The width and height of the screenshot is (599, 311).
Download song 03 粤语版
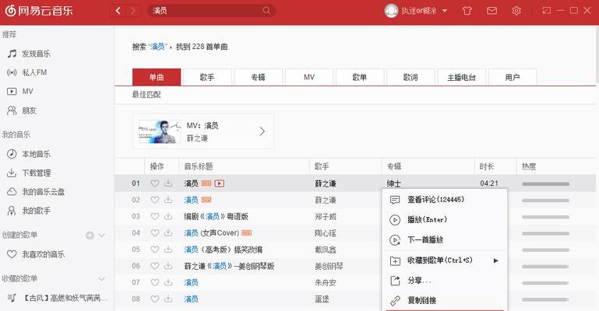168,216
